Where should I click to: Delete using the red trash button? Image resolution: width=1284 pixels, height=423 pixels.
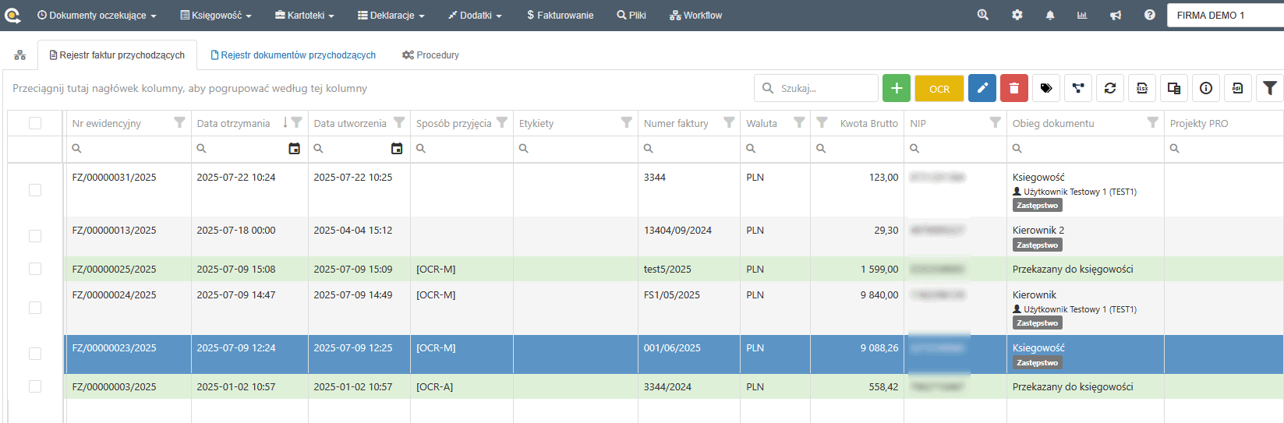pyautogui.click(x=1013, y=89)
